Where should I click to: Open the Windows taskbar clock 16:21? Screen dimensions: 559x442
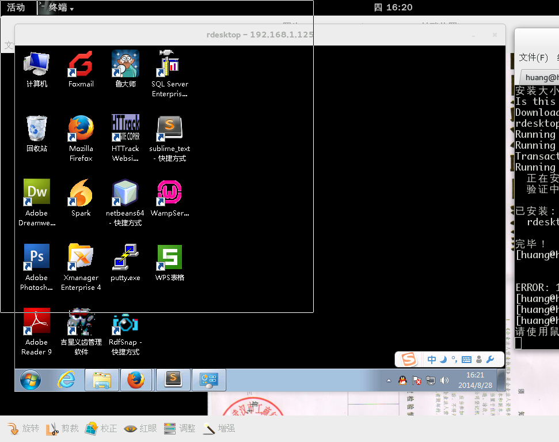(475, 380)
